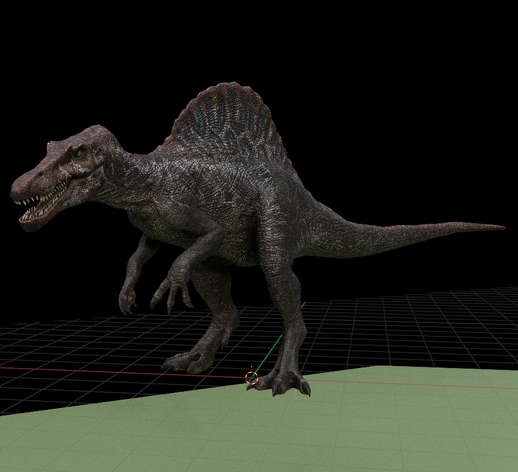This screenshot has height=472, width=518.
Task: Click the red-white 3D cursor
Action: [252, 378]
